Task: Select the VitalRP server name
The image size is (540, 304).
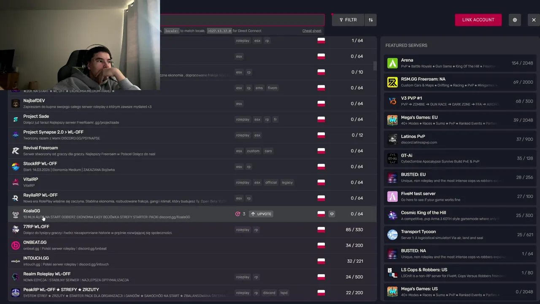Action: pos(30,179)
